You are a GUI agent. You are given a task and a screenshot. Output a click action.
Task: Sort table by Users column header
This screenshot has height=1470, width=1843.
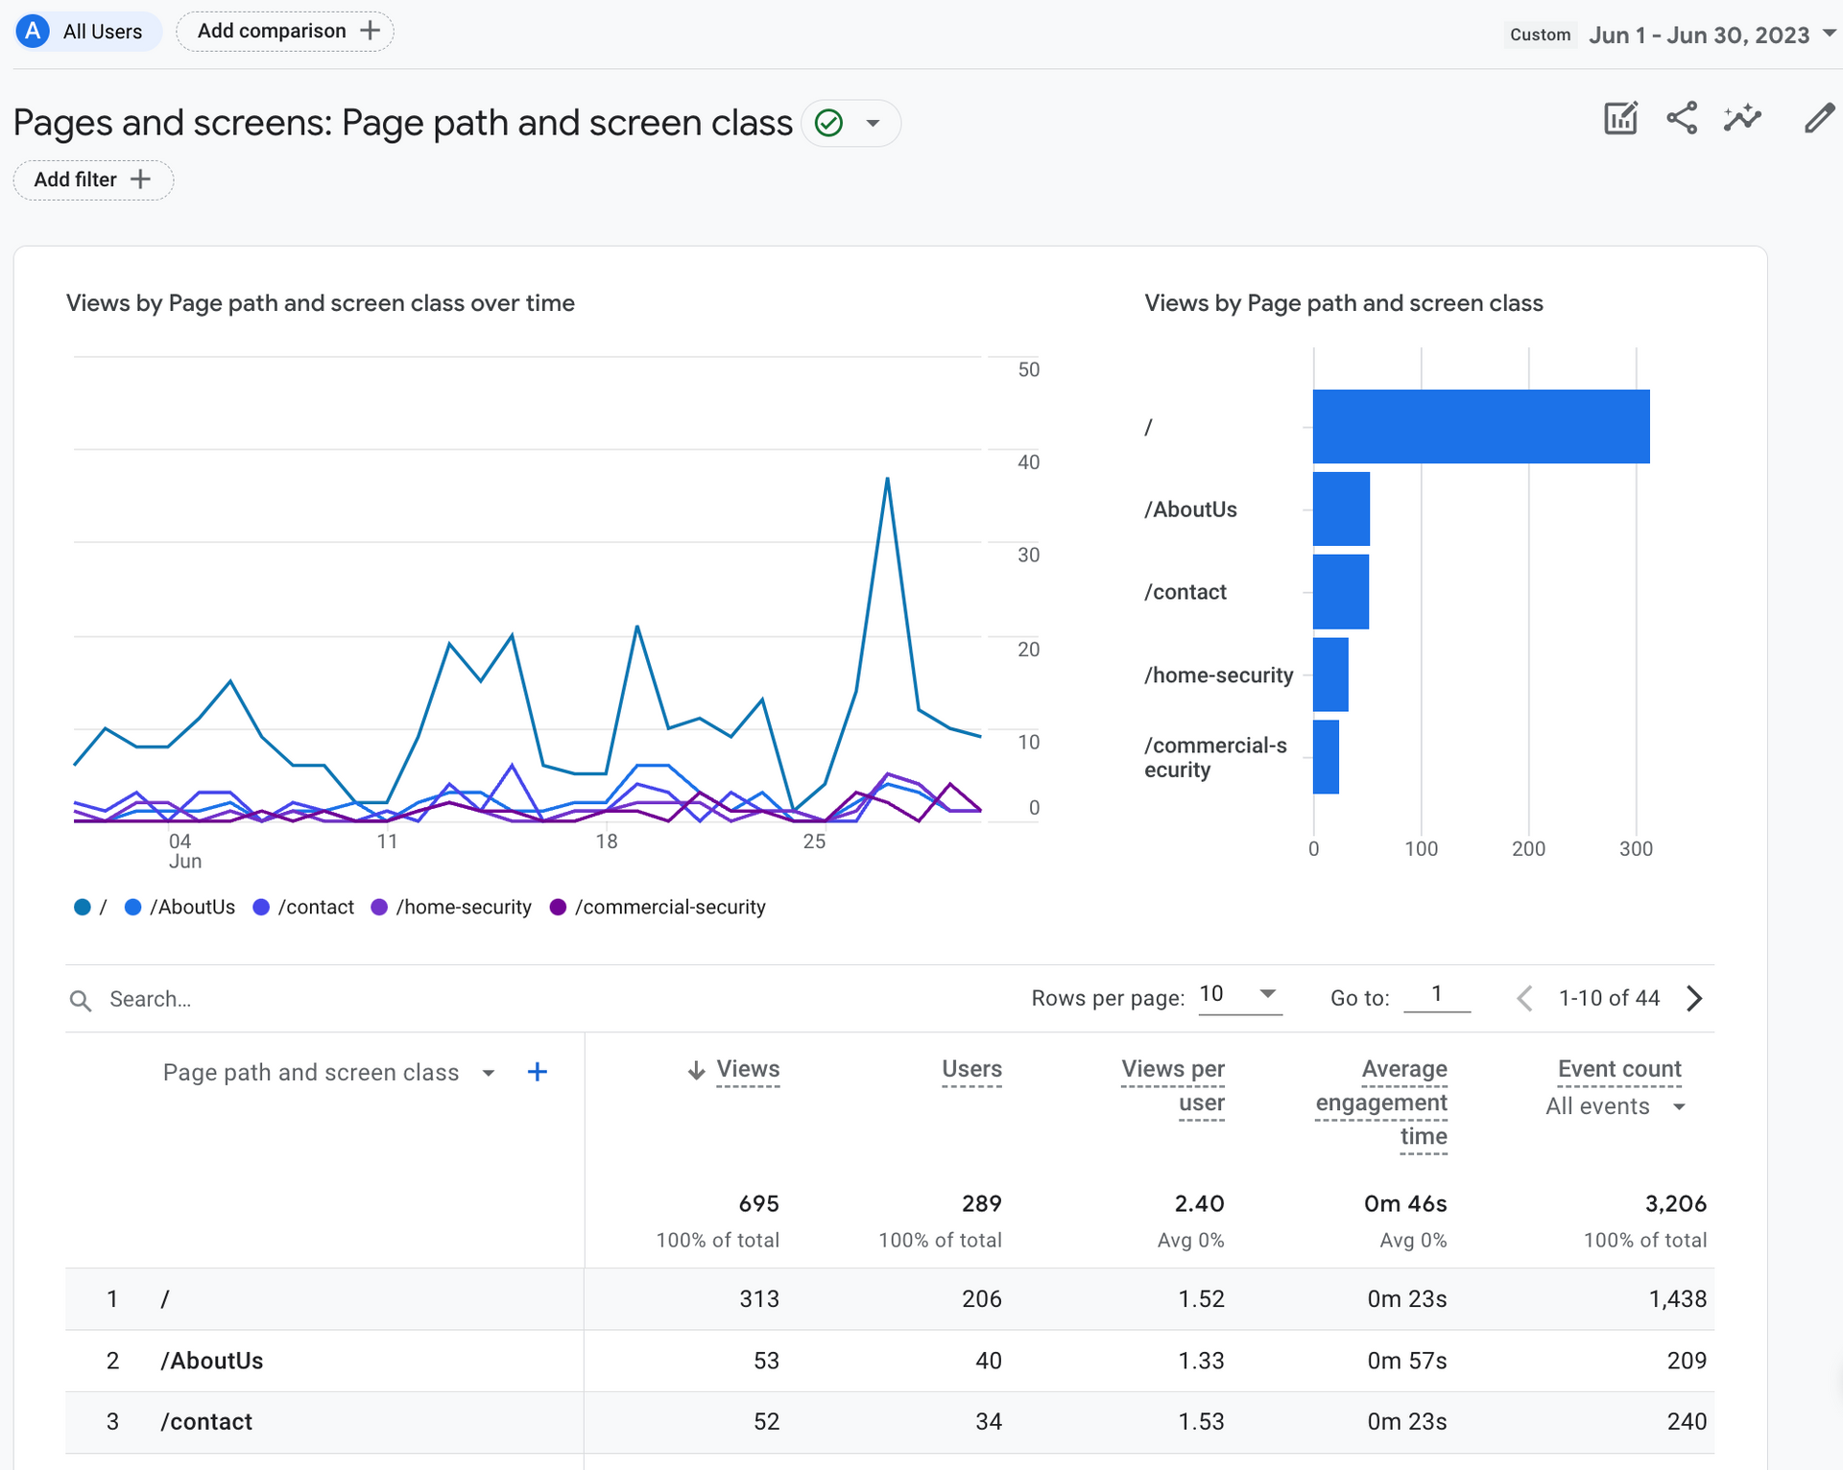point(971,1070)
